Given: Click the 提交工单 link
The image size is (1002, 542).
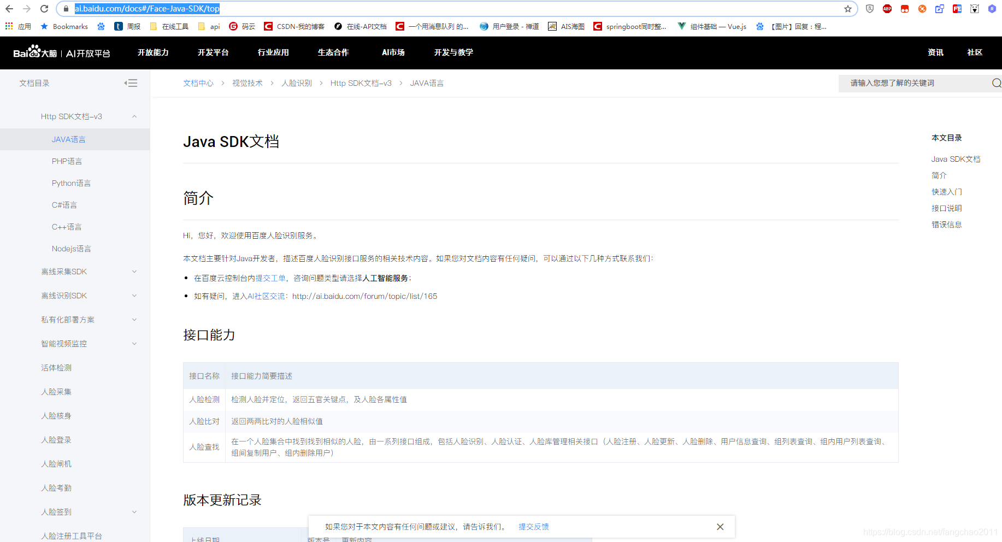Looking at the screenshot, I should 270,278.
